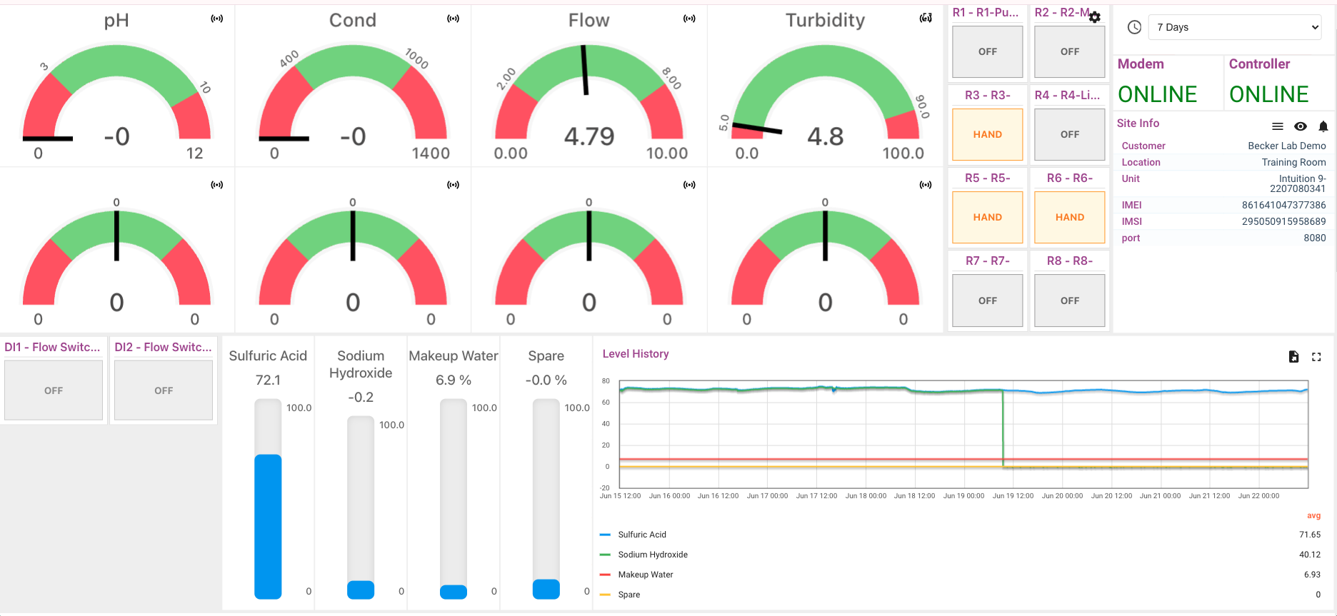Click the Modem ONLINE status
The height and width of the screenshot is (616, 1337).
click(x=1157, y=94)
